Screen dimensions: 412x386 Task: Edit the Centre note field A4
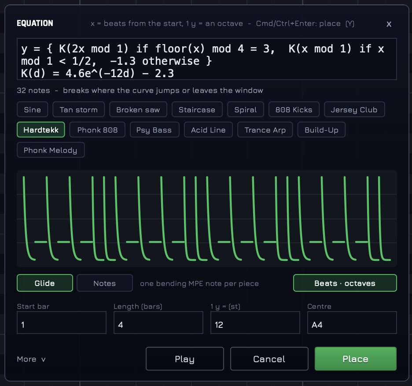click(x=352, y=323)
